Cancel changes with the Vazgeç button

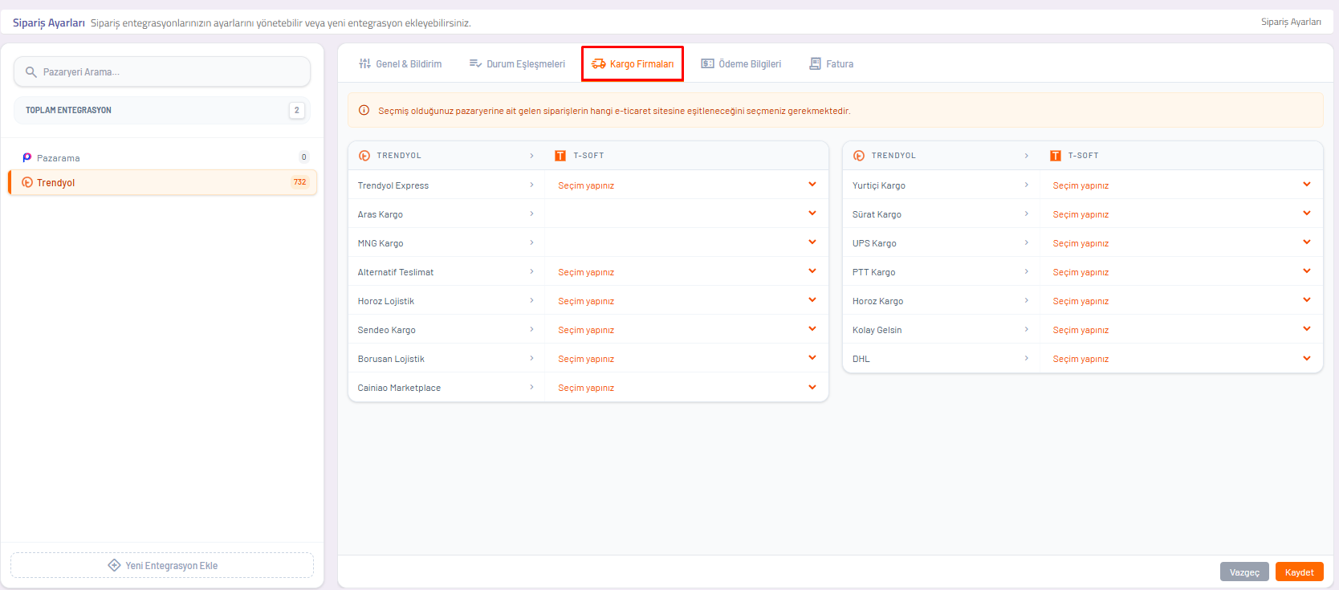1244,572
